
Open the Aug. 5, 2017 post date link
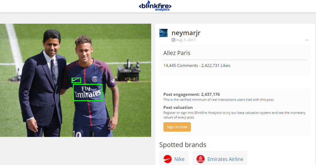[186, 40]
